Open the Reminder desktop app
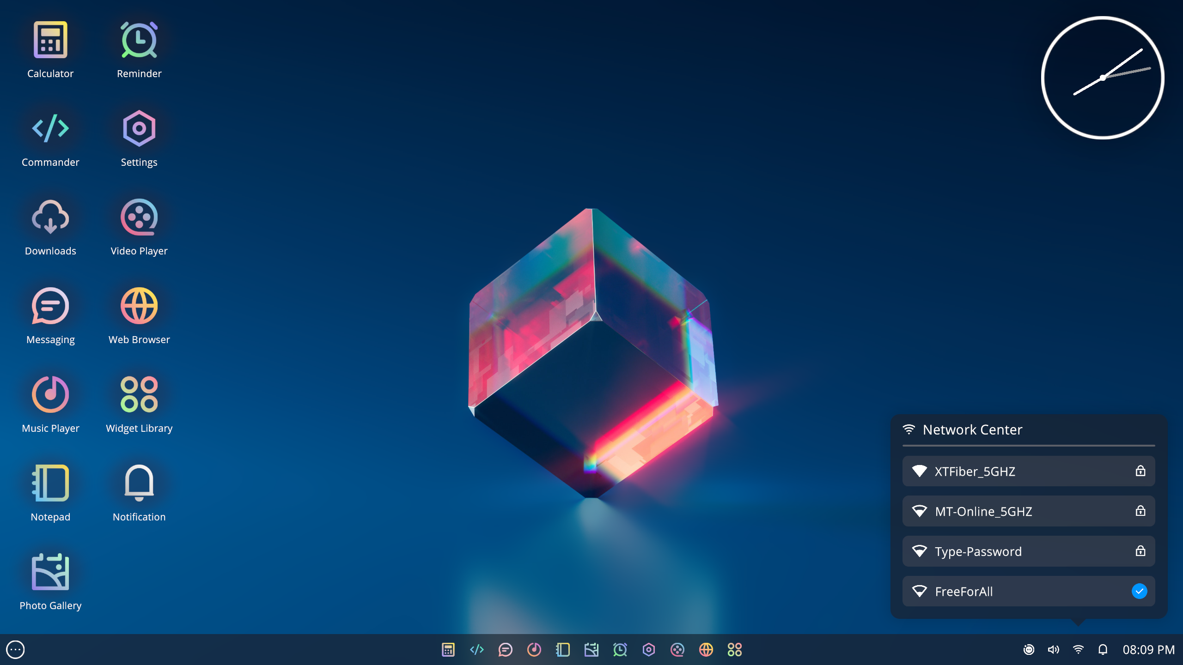 (139, 41)
